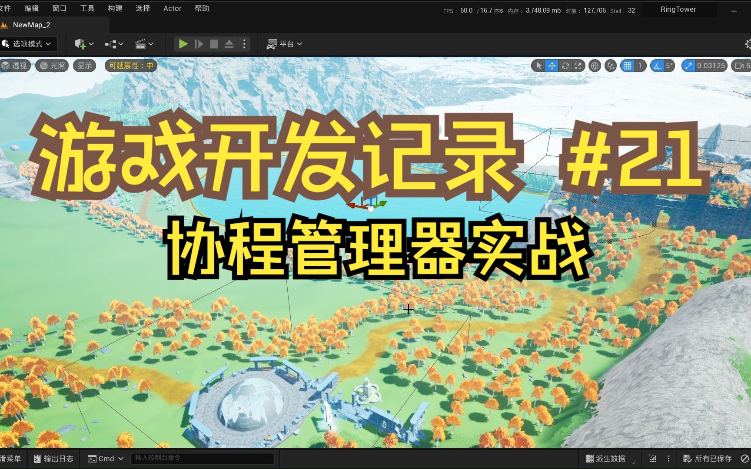Select the Scale tool in the viewport toolbar

578,66
